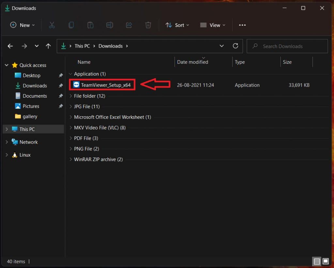
Task: Click the Downloads icon in the title bar
Action: pyautogui.click(x=7, y=8)
